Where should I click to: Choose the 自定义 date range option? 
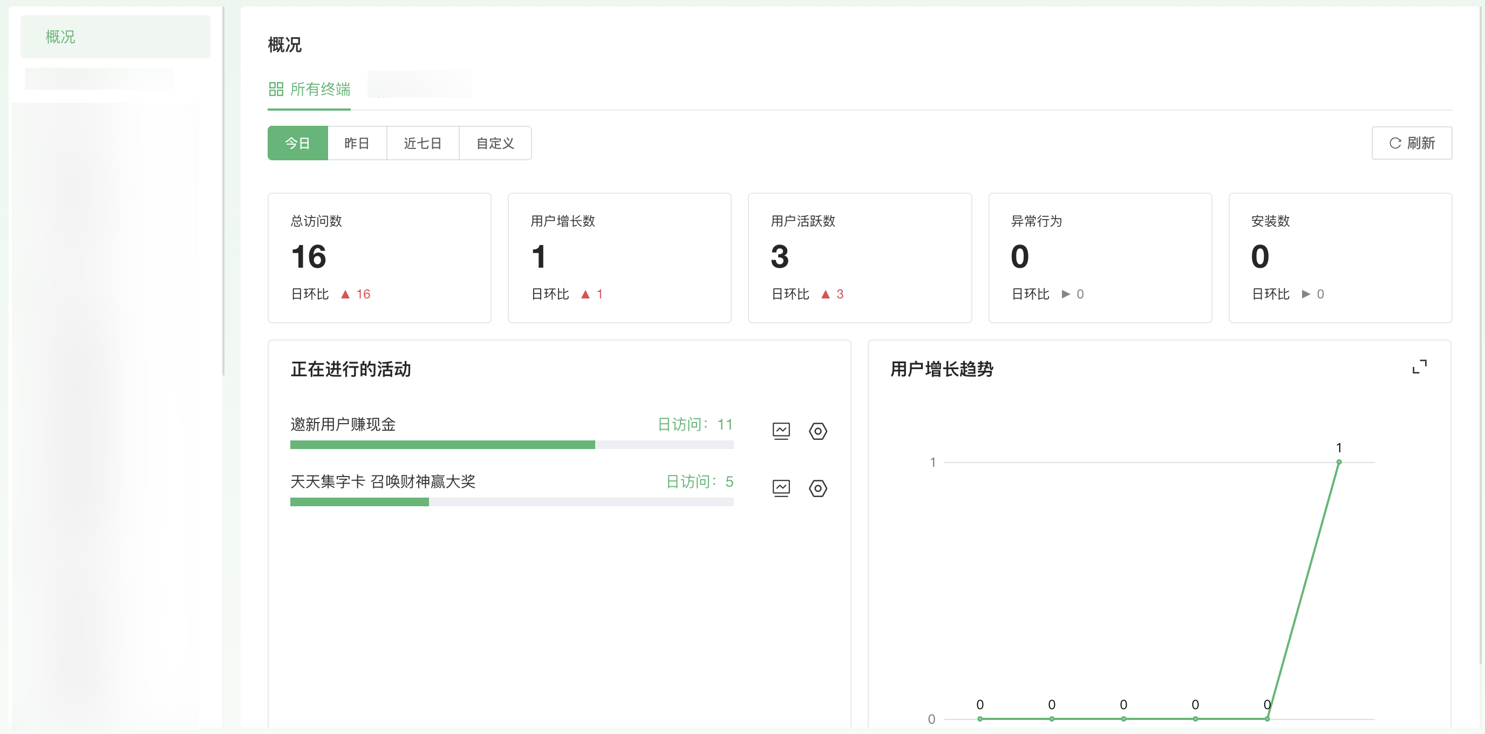pos(495,143)
